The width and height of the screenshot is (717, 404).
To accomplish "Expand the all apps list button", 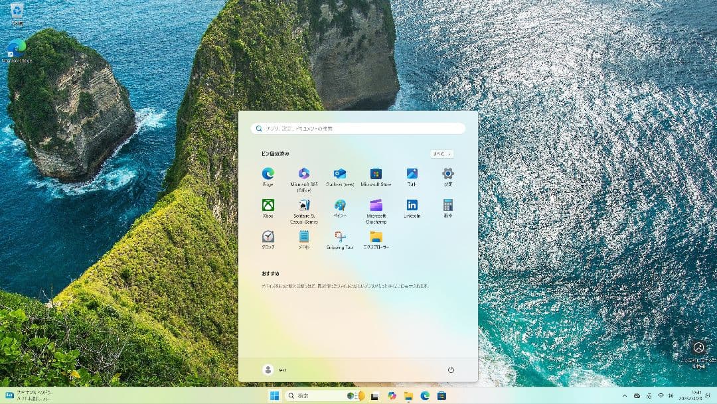I will click(441, 154).
